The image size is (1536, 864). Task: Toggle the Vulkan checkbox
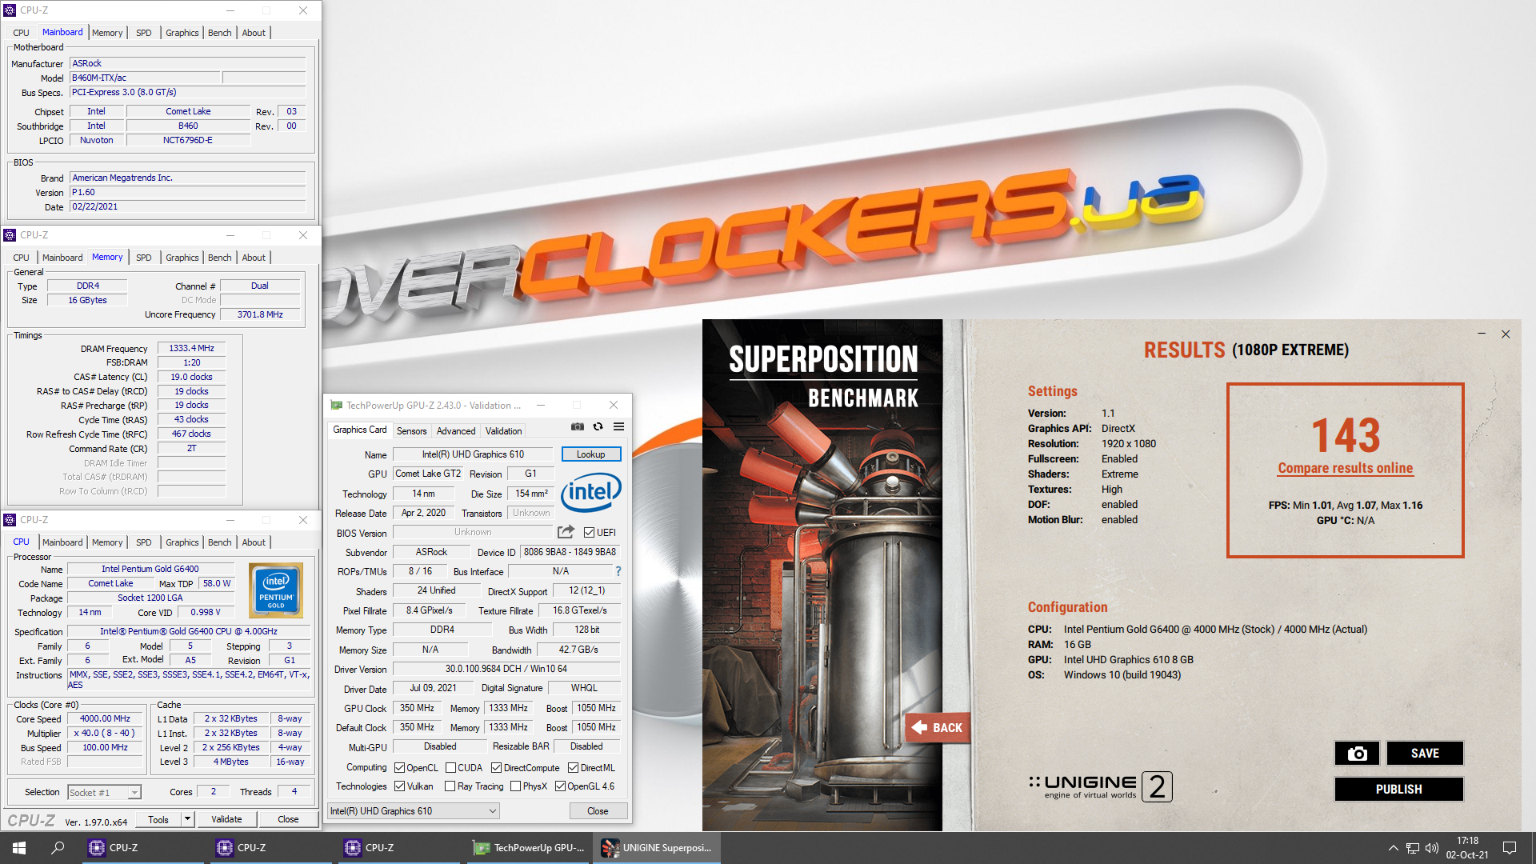coord(399,786)
